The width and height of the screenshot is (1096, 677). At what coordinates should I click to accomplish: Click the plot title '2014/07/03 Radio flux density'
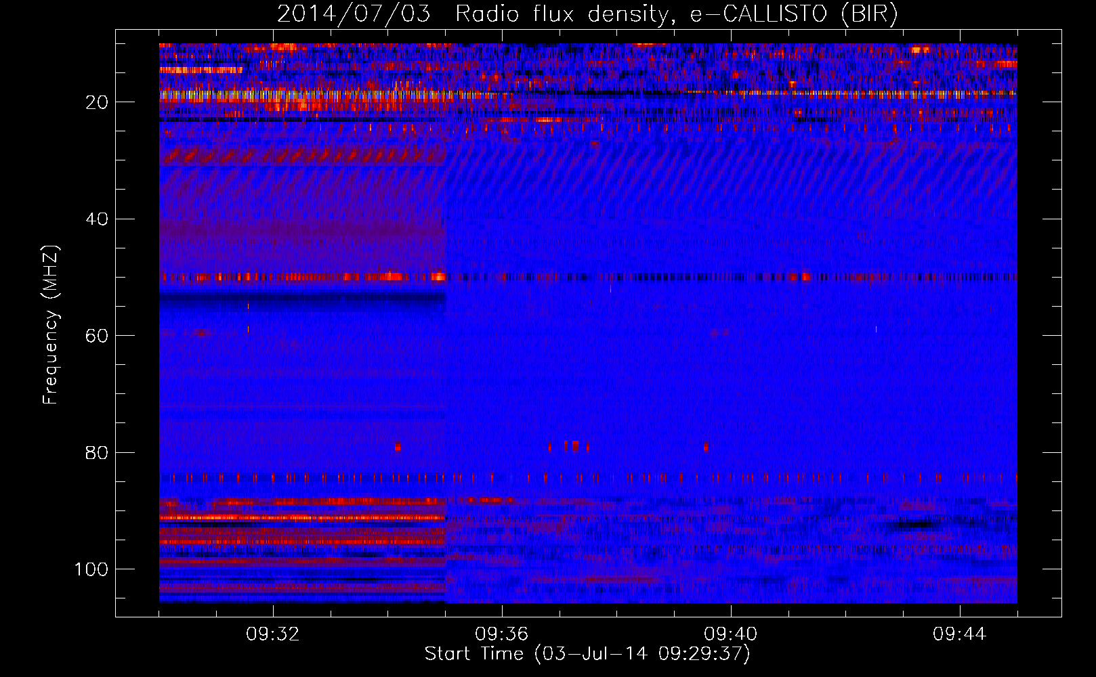click(587, 14)
